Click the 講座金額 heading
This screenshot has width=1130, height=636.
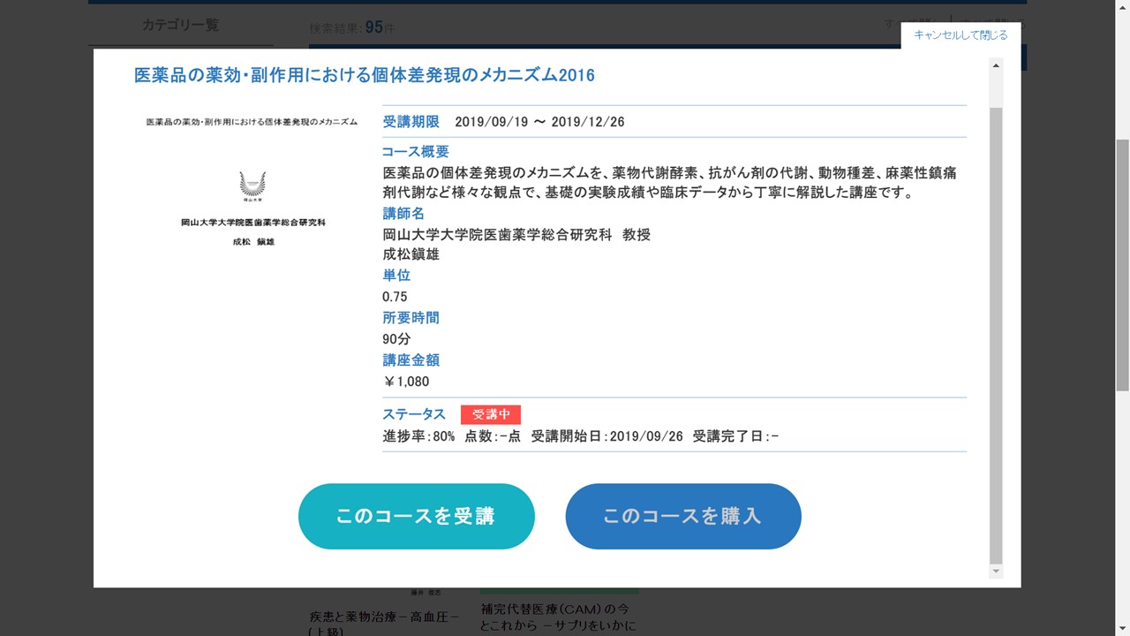[x=411, y=360]
